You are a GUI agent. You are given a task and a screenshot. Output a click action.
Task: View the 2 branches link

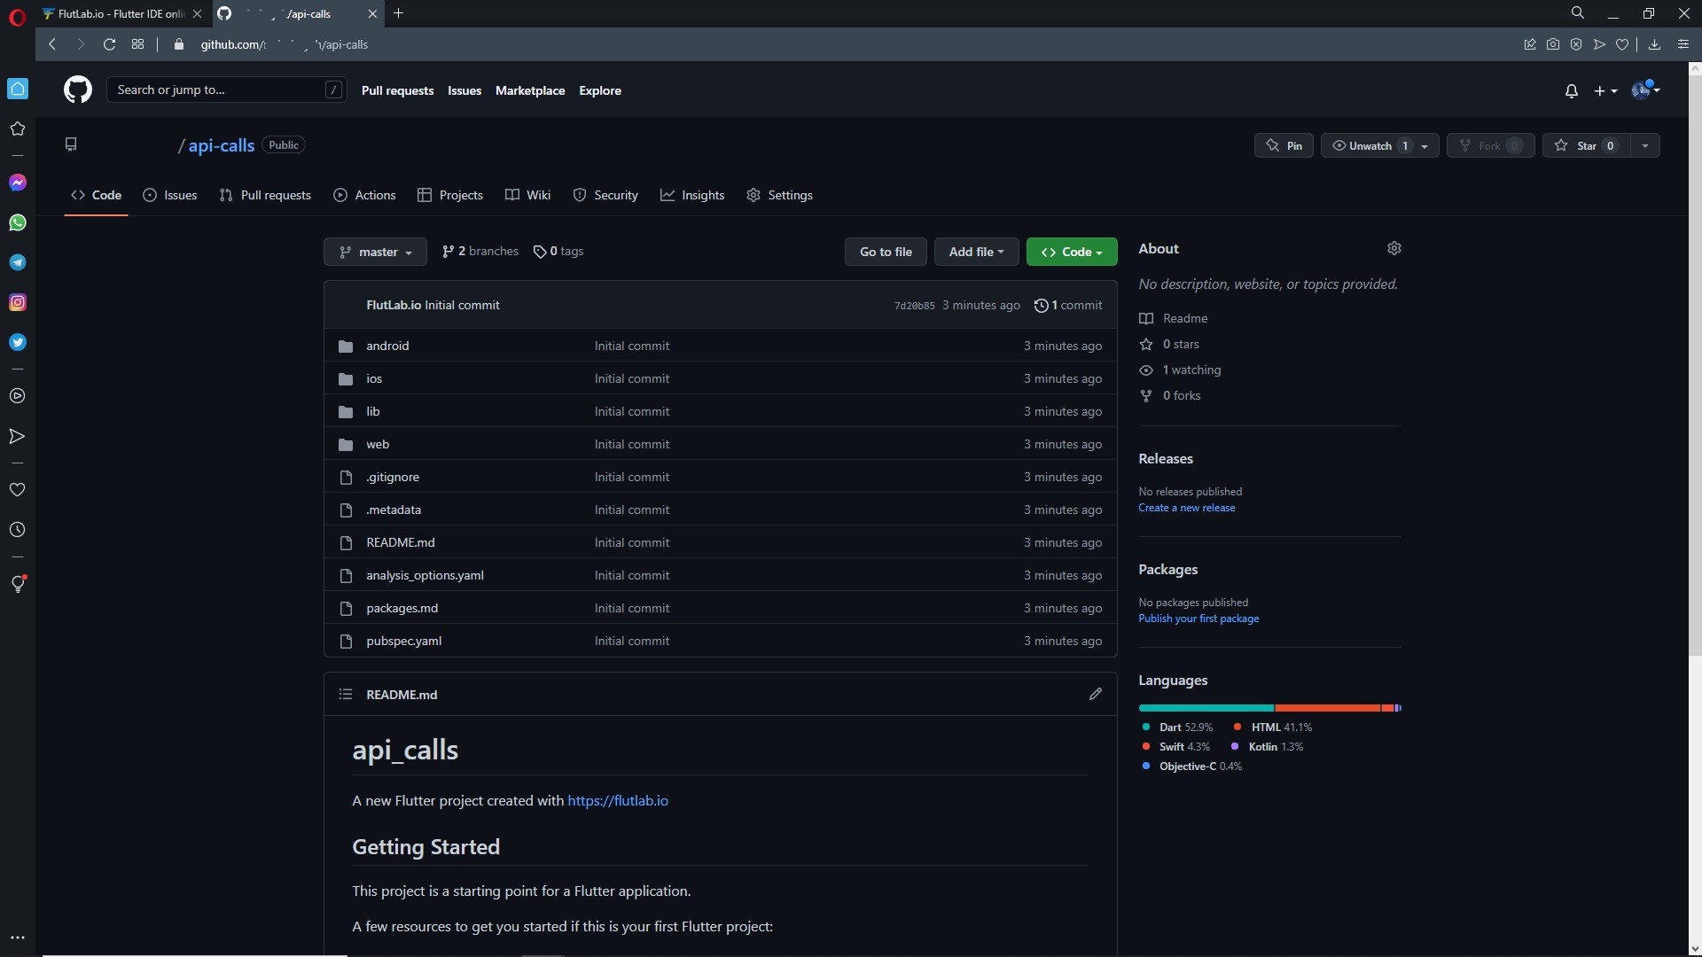[480, 251]
